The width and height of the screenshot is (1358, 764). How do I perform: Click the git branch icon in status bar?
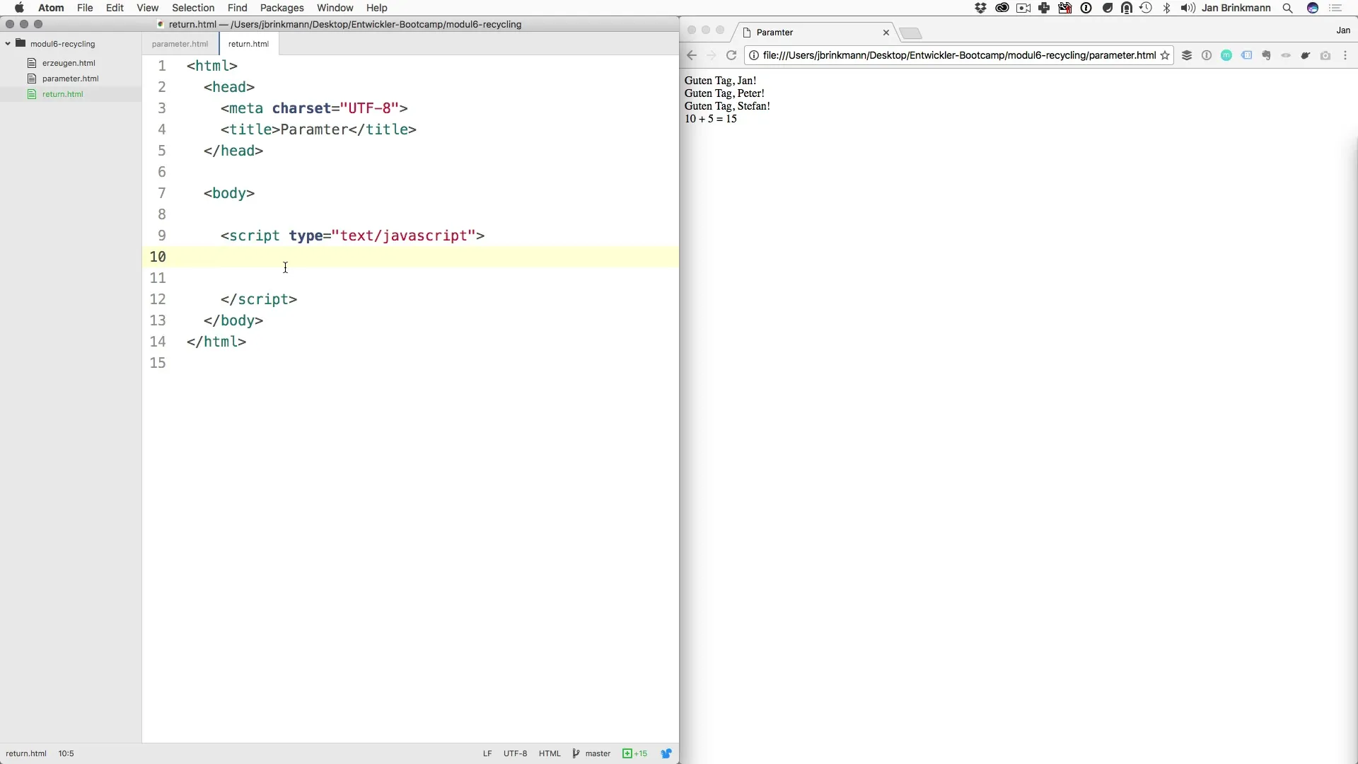(x=576, y=753)
